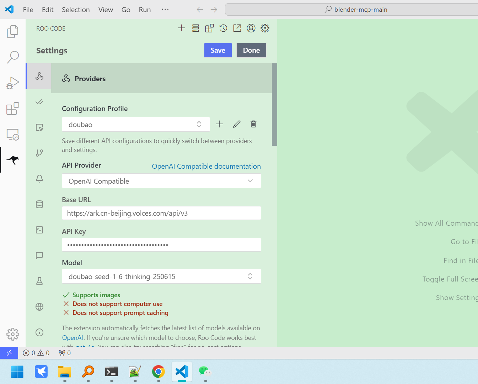Switch to Prompts settings section
The height and width of the screenshot is (384, 478).
pos(39,256)
